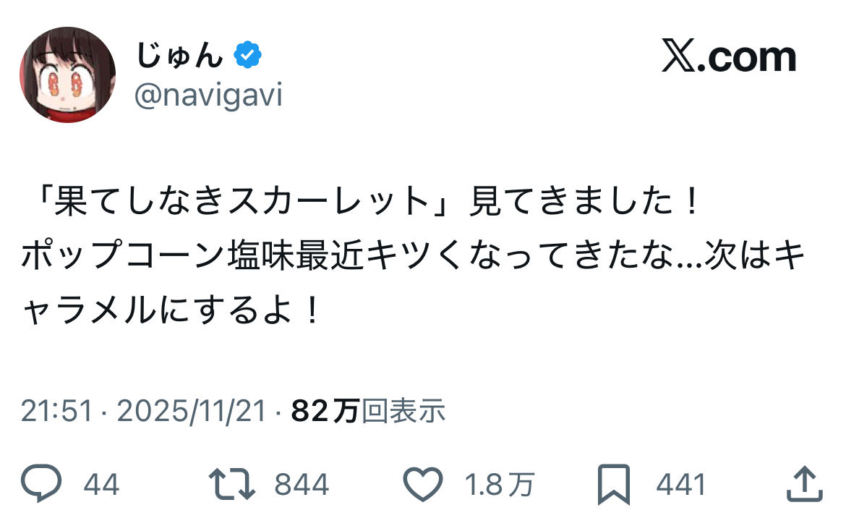This screenshot has width=846, height=518.
Task: Open the じゅん display name profile
Action: tap(179, 55)
